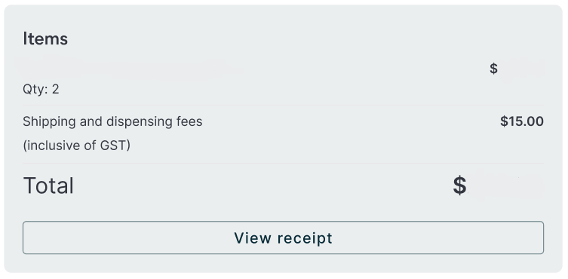This screenshot has width=568, height=279.
Task: Click empty card area below View receipt
Action: 283,264
